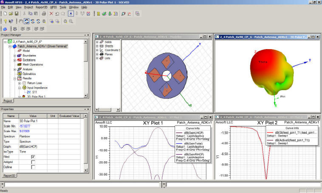Click the Print icon
The height and width of the screenshot is (193, 322).
coord(44,14)
